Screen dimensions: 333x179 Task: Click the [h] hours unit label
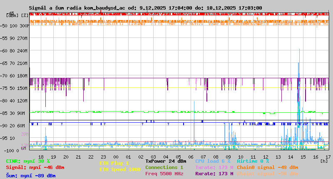(x=324, y=161)
